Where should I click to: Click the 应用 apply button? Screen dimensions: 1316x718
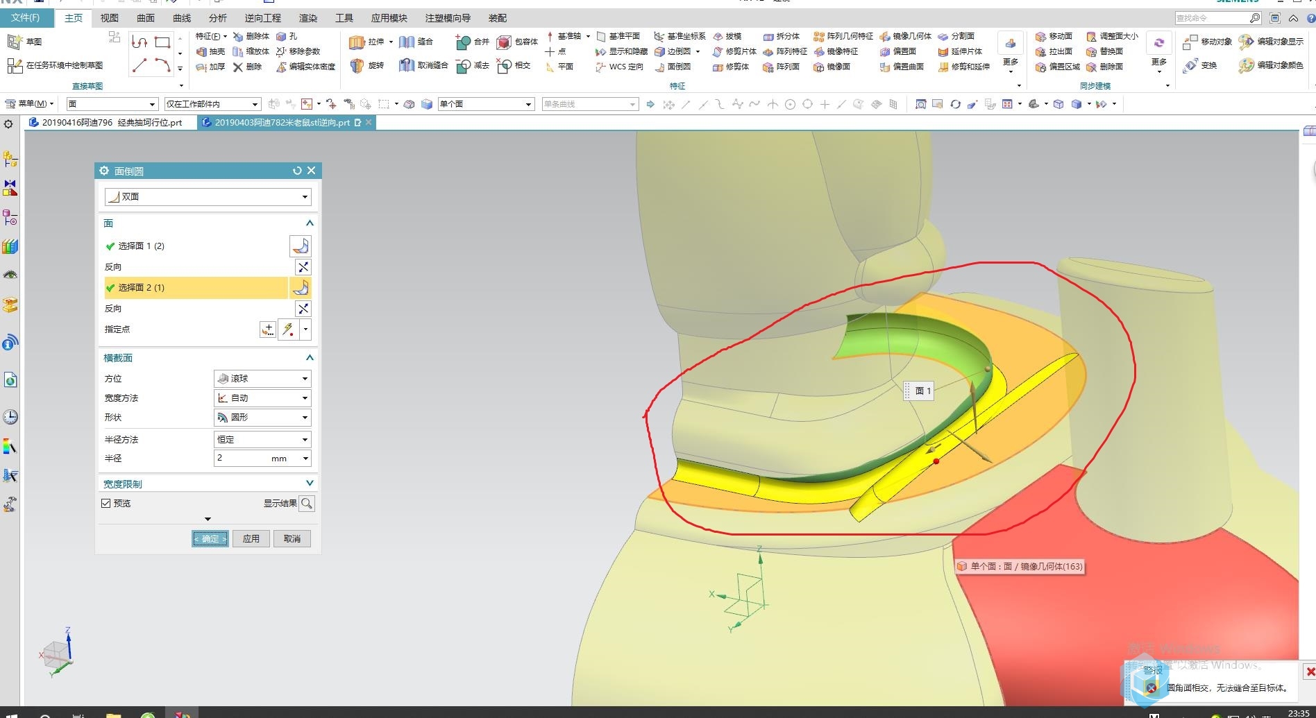(x=251, y=538)
